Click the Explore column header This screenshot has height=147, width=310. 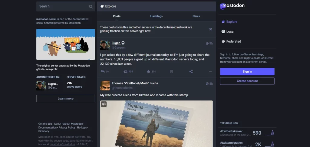pyautogui.click(x=157, y=6)
